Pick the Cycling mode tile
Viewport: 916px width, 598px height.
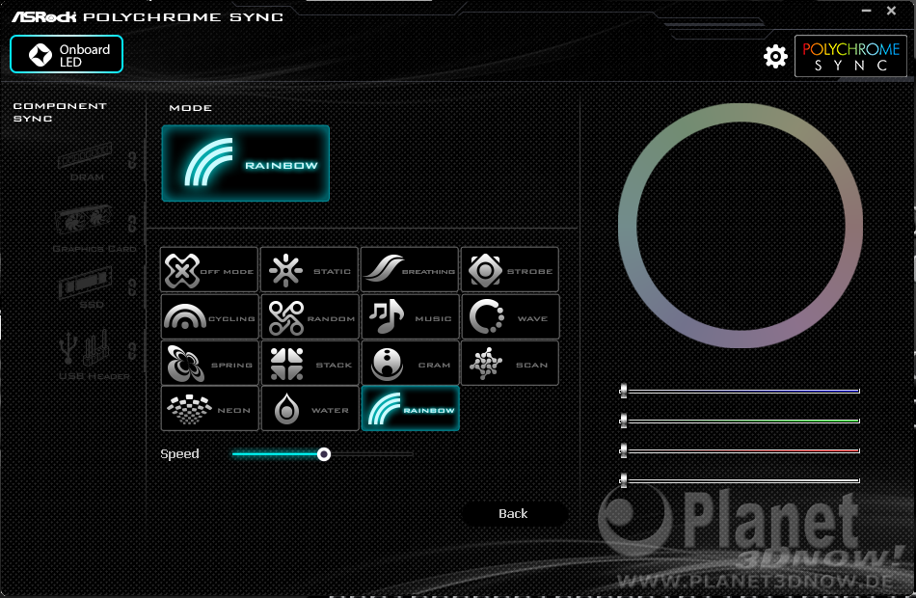tap(210, 316)
